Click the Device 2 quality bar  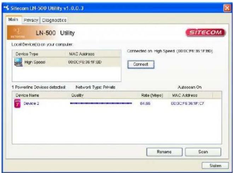pos(101,103)
